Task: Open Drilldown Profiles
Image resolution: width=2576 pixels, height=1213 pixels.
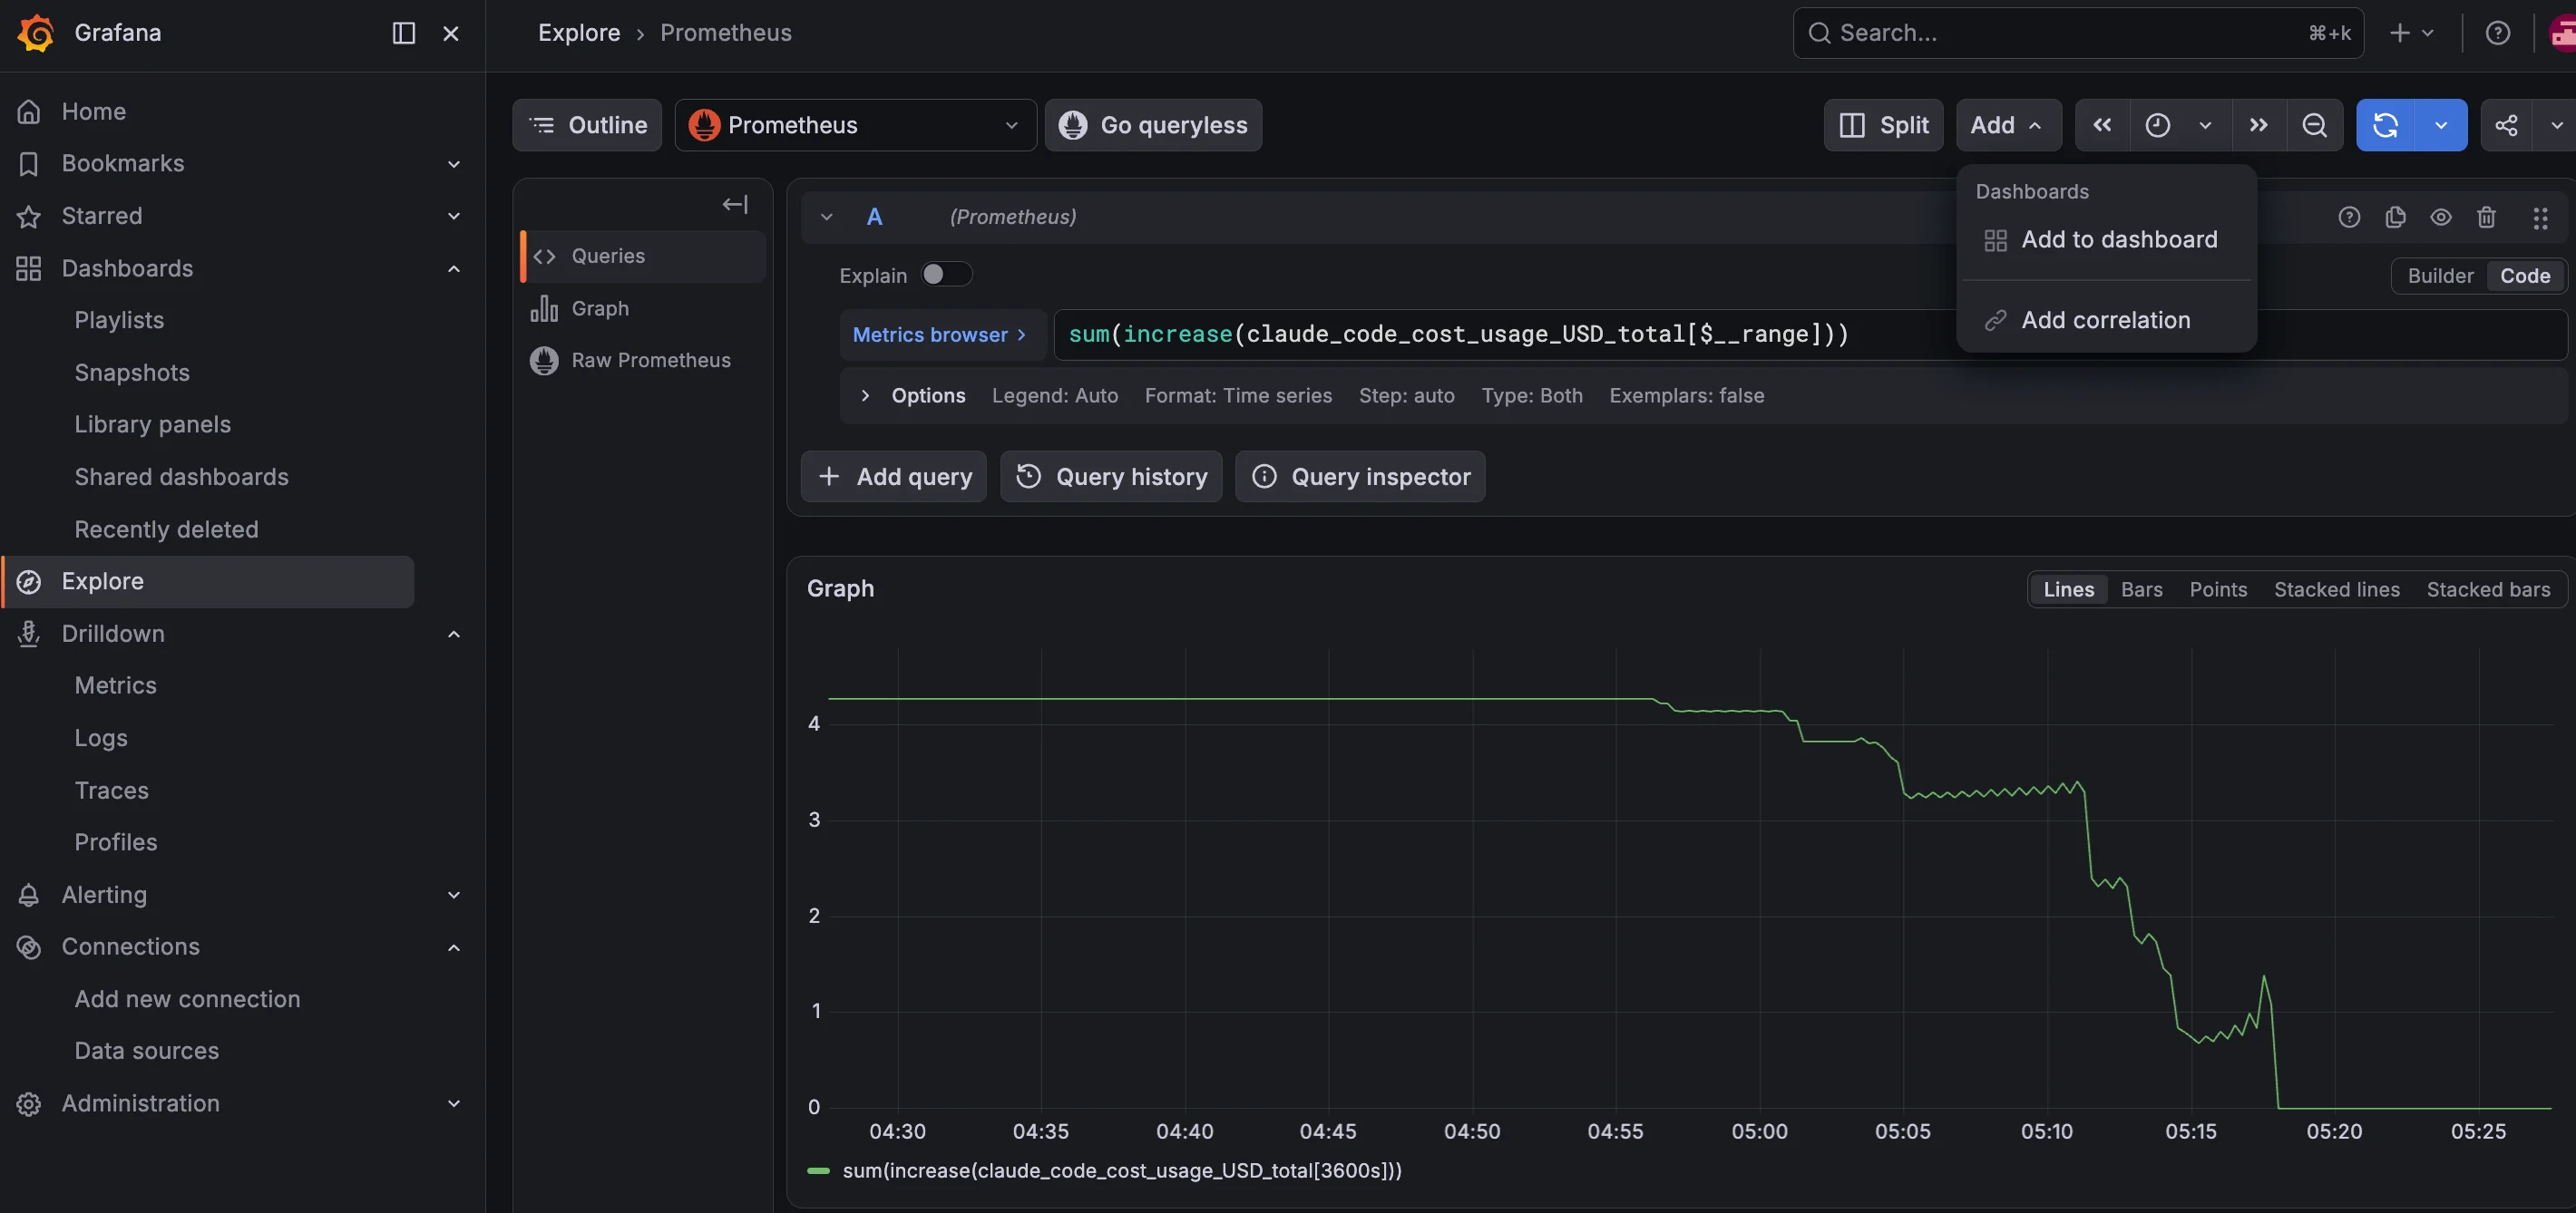Action: pos(116,842)
